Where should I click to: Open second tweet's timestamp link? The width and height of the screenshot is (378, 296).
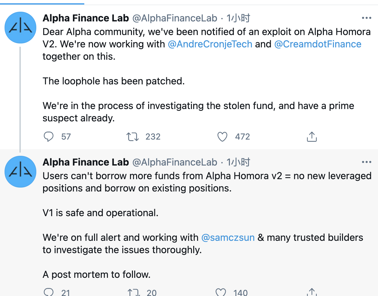(238, 162)
